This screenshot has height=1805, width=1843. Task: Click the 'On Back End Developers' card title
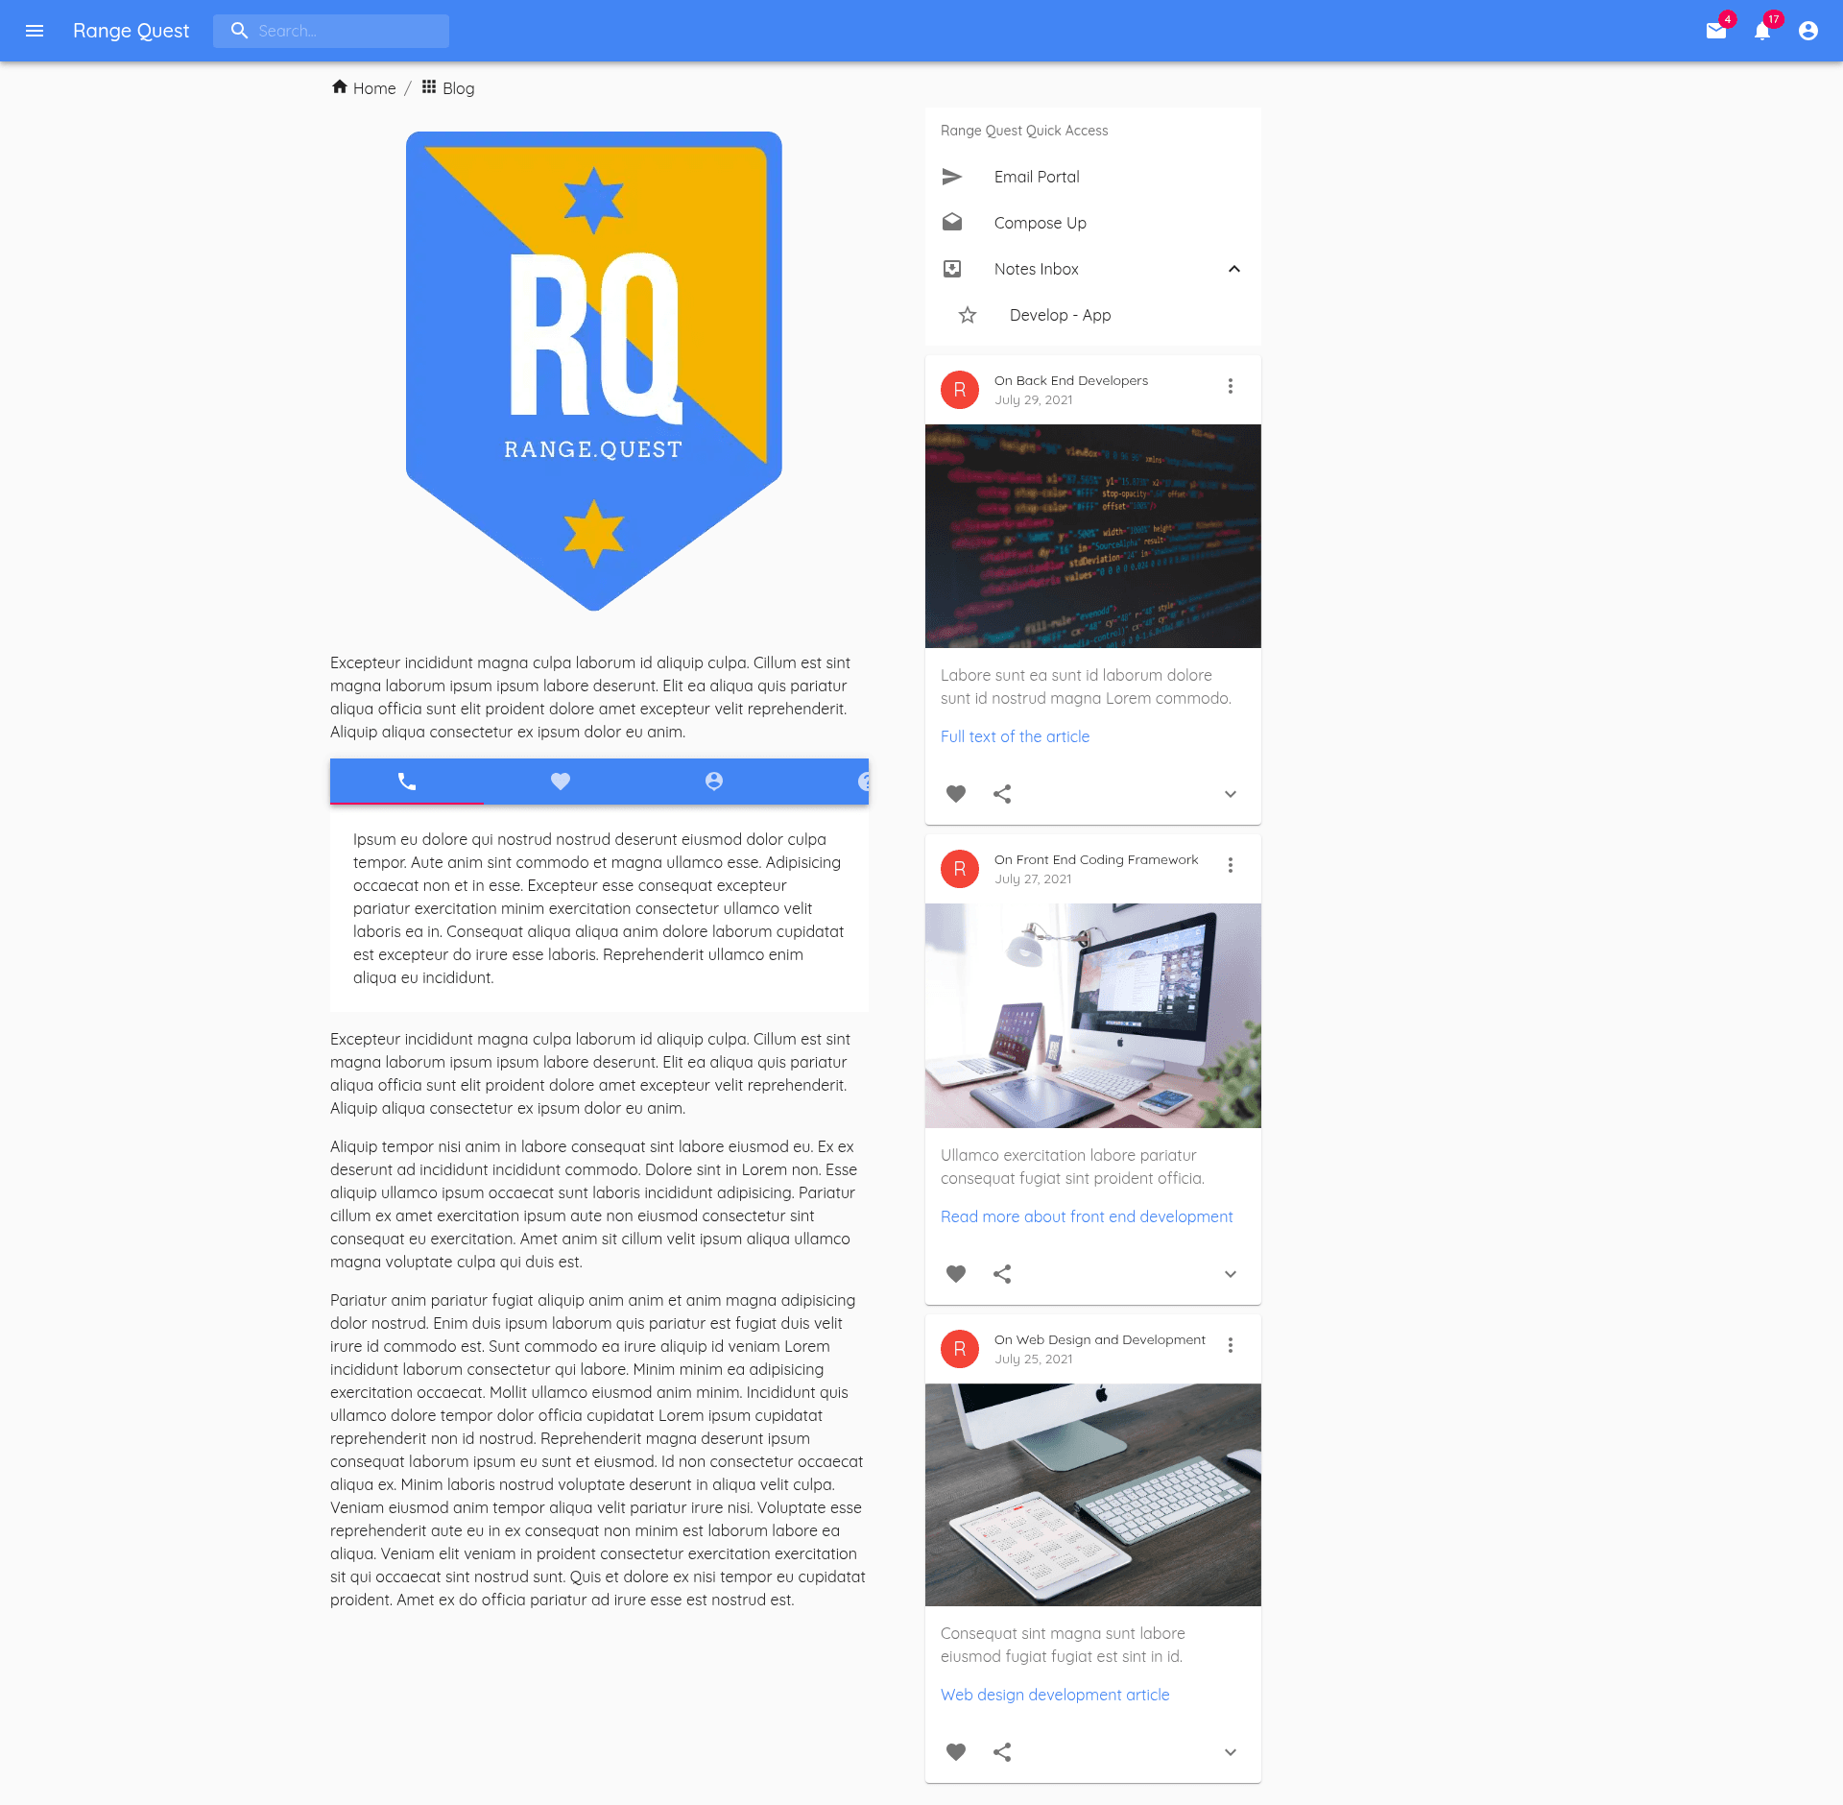click(1071, 380)
